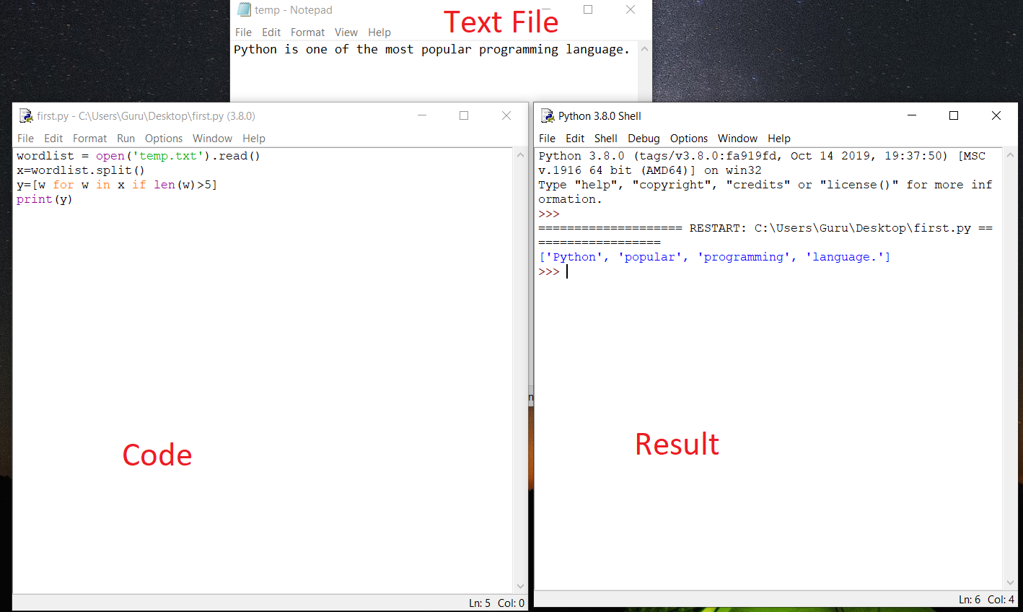Open the Window menu in the first.py editor
The height and width of the screenshot is (612, 1023).
pyautogui.click(x=212, y=138)
